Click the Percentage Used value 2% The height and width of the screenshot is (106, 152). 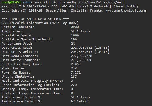[x=73, y=44]
